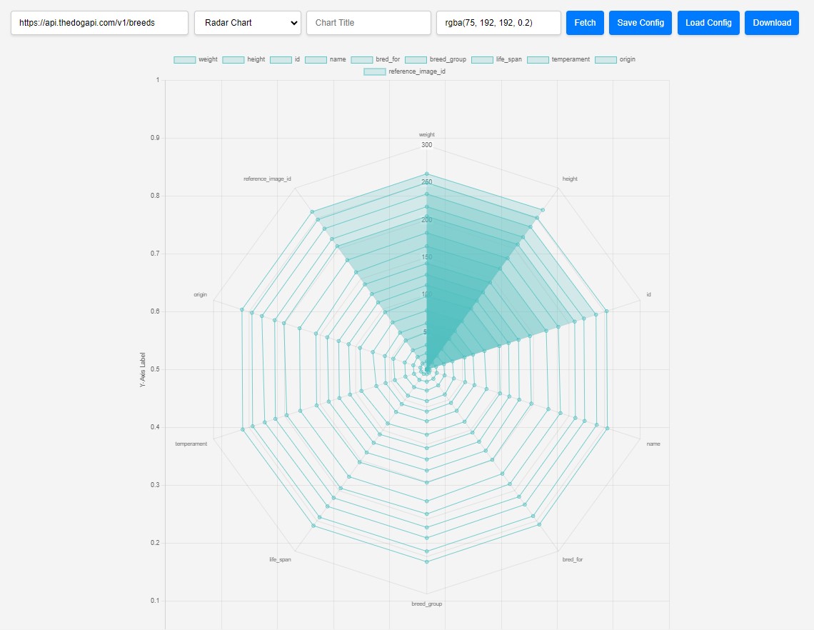This screenshot has width=814, height=630.
Task: Toggle the reference_image_id legend entry
Action: tap(405, 71)
